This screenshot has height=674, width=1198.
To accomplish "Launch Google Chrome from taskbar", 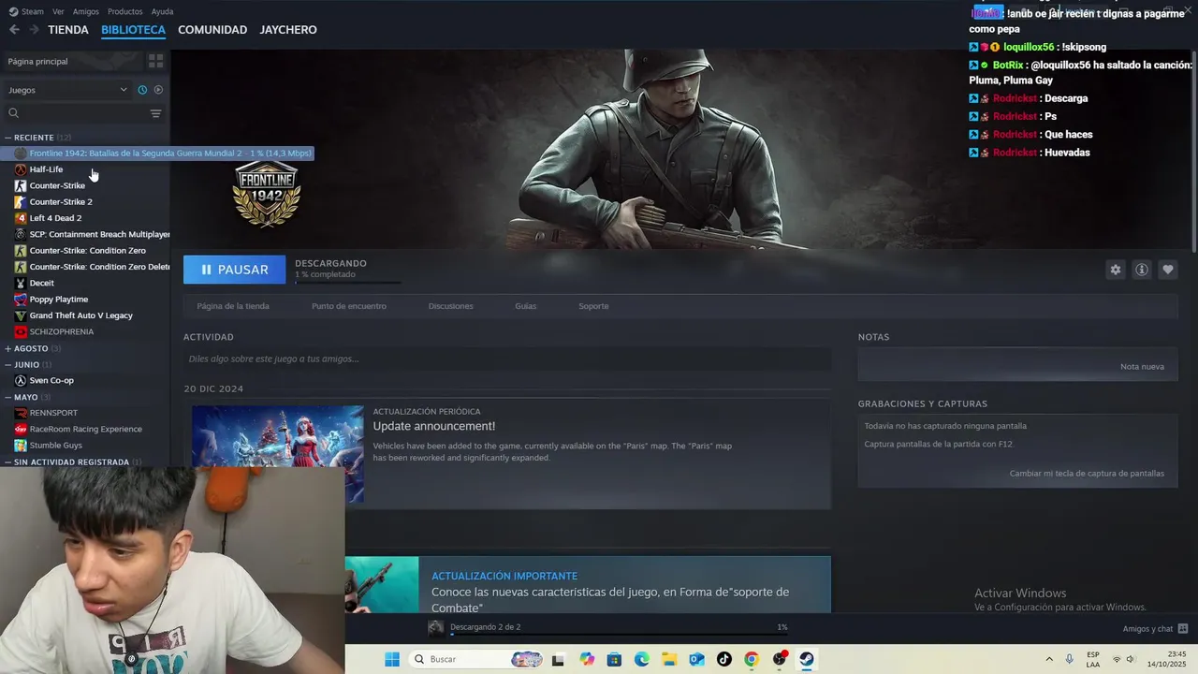I will pyautogui.click(x=752, y=659).
